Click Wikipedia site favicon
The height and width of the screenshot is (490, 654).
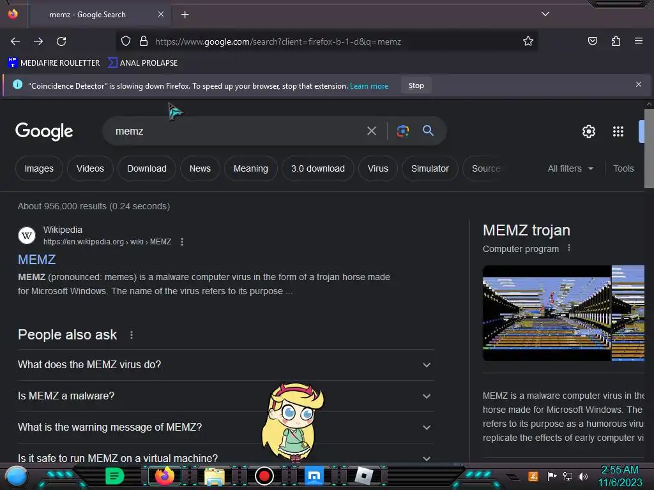tap(27, 235)
